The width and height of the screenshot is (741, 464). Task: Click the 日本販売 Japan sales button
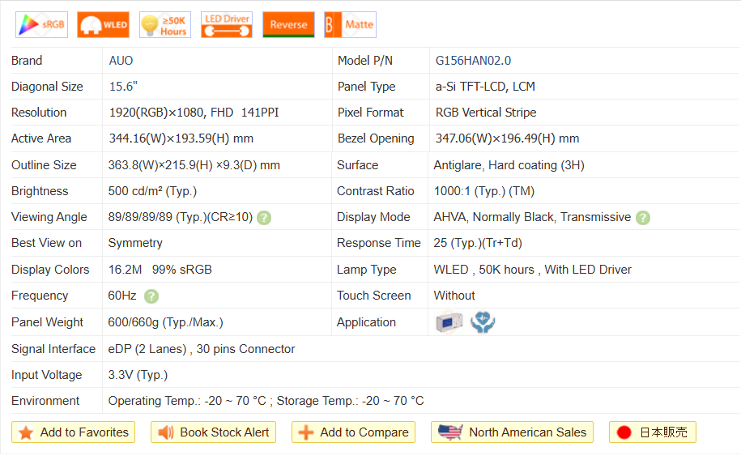tap(653, 432)
